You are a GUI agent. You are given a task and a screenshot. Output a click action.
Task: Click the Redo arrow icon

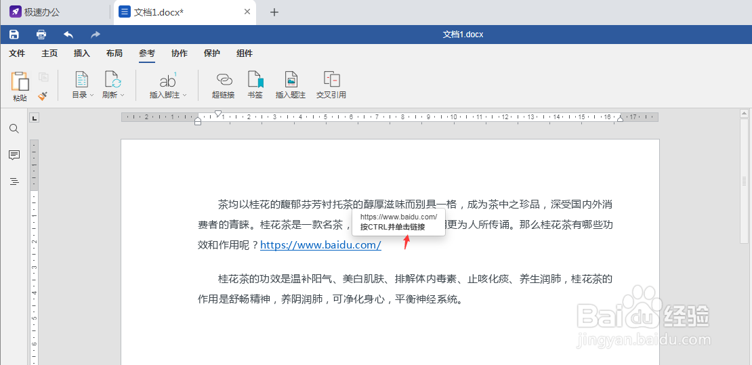click(96, 35)
